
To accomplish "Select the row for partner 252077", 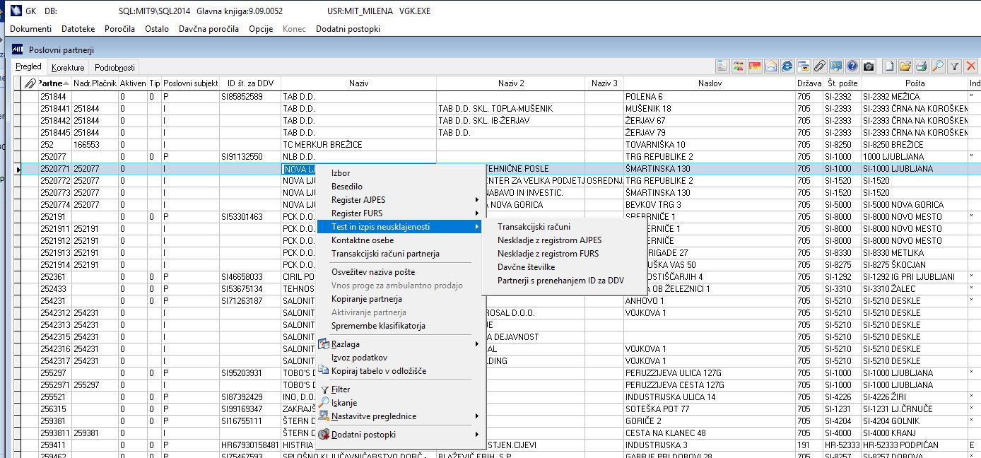I will click(53, 157).
